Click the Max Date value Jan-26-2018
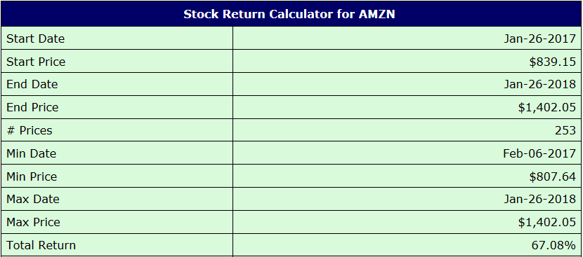Viewport: 583px width, 257px height. click(540, 199)
